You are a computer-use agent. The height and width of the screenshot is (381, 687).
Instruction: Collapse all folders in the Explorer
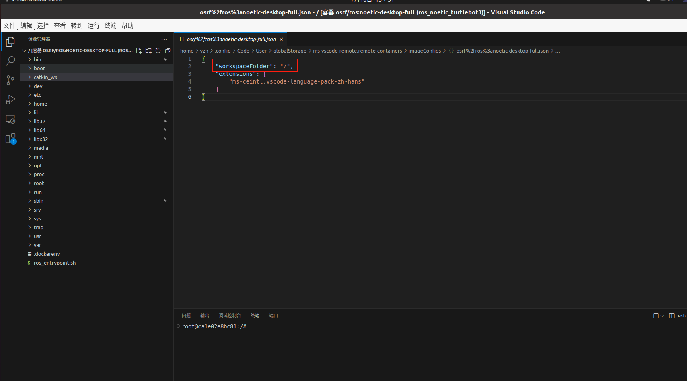(x=168, y=51)
